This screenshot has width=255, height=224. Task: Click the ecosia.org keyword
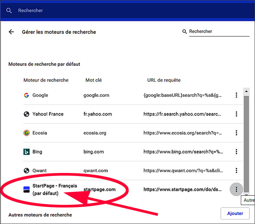pyautogui.click(x=95, y=133)
